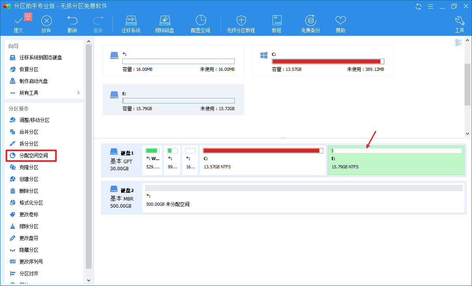Screen dimensions: 472x286
Task: Open the title bar menu icon
Action: point(430,6)
